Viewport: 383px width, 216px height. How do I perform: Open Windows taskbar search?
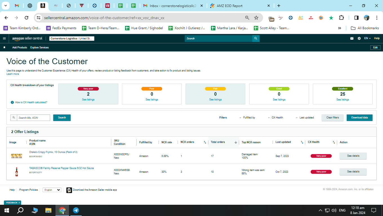(x=21, y=210)
